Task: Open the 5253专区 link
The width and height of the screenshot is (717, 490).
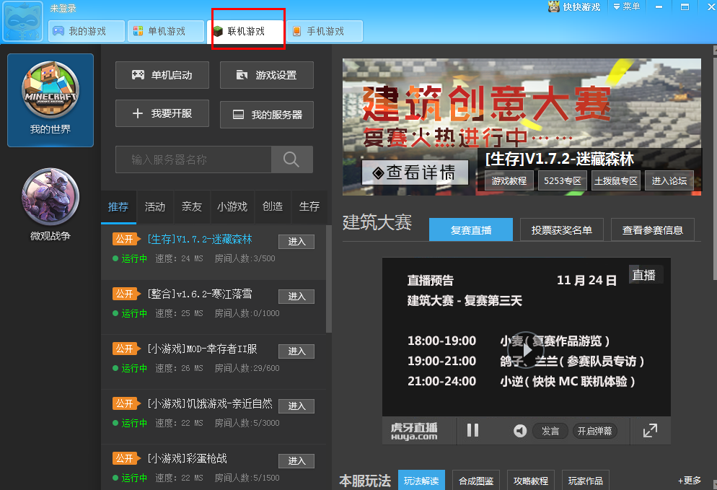Action: point(563,180)
